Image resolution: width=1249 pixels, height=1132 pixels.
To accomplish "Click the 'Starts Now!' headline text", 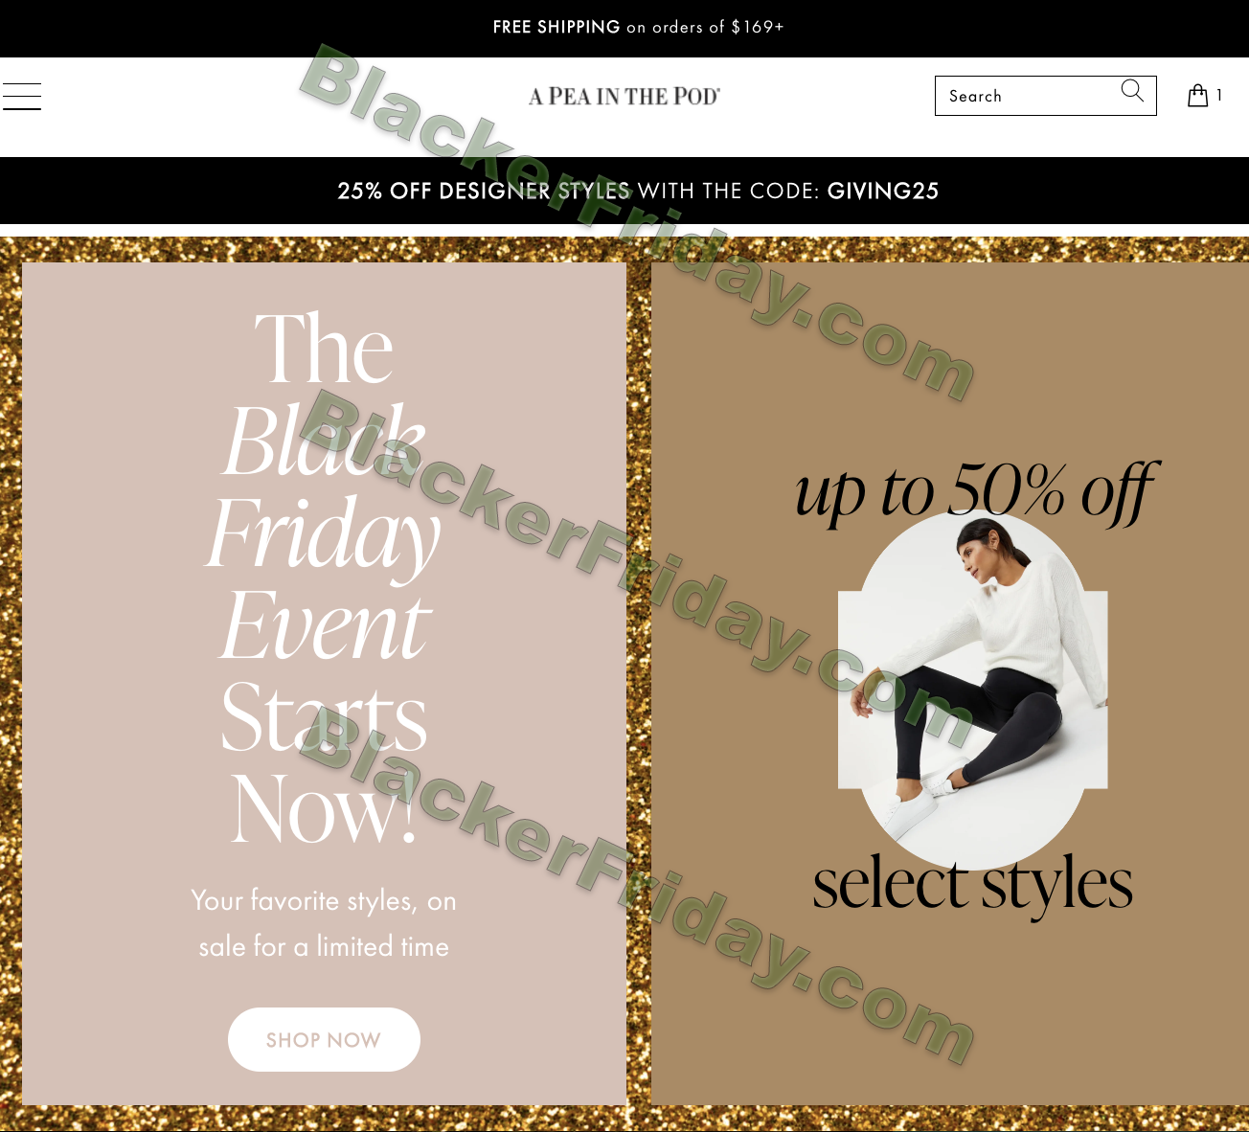I will click(x=324, y=761).
